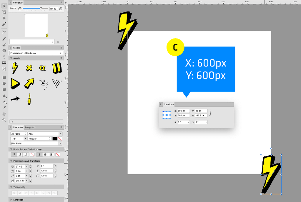Screen dimensions: 301x202
Task: Toggle double underline style
Action: (25, 154)
